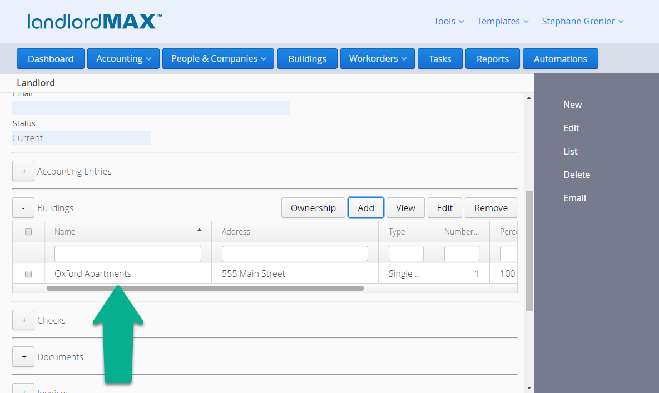Click New in the side panel
This screenshot has width=659, height=393.
coord(572,105)
